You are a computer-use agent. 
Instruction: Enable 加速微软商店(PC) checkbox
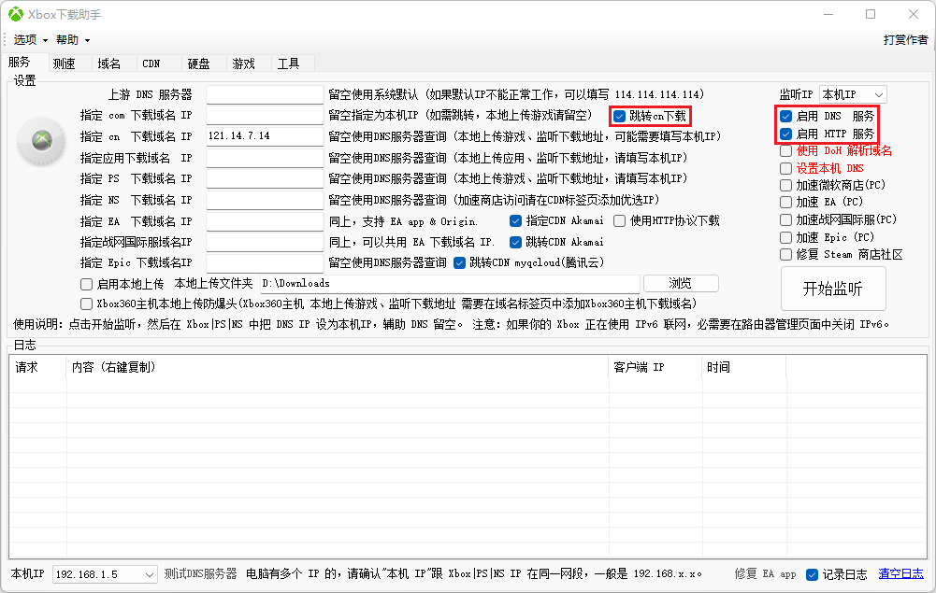(x=786, y=185)
